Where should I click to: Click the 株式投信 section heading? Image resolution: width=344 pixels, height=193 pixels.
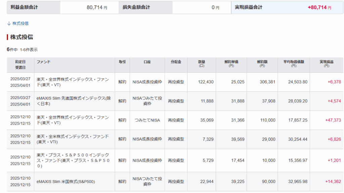tap(21, 37)
